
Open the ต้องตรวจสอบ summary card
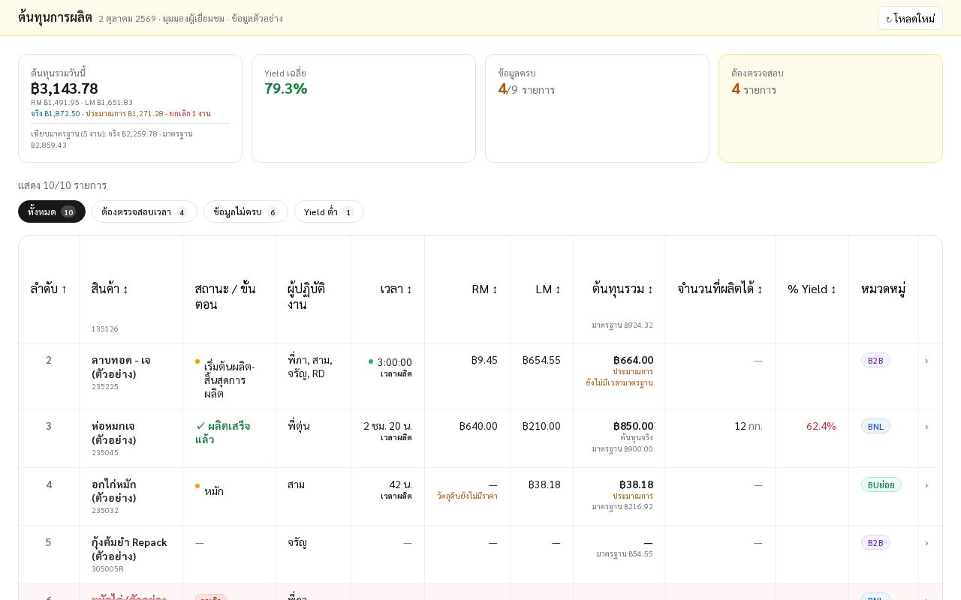coord(830,108)
